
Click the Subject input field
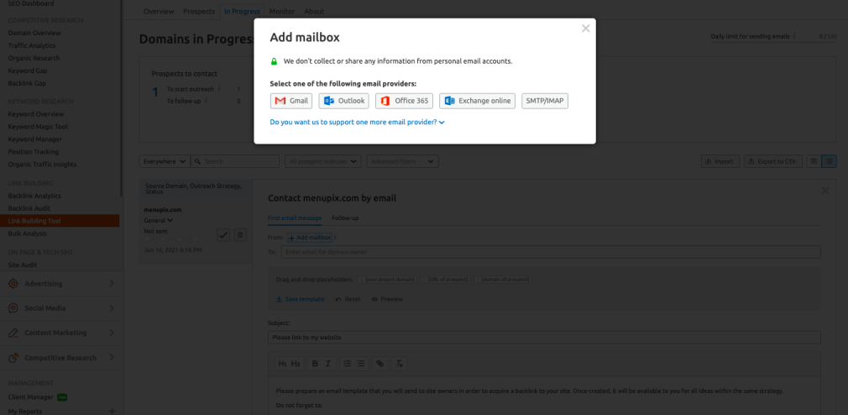pos(544,338)
